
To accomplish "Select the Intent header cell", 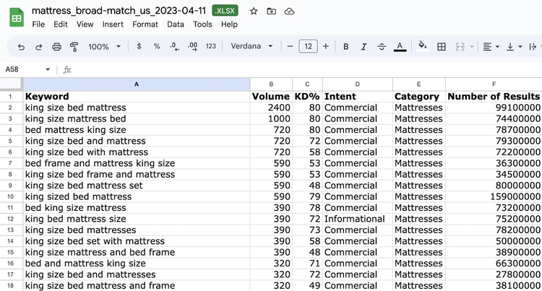I will (358, 96).
